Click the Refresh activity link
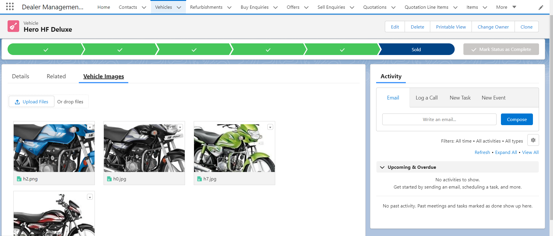Viewport: 553px width, 236px height. point(482,152)
